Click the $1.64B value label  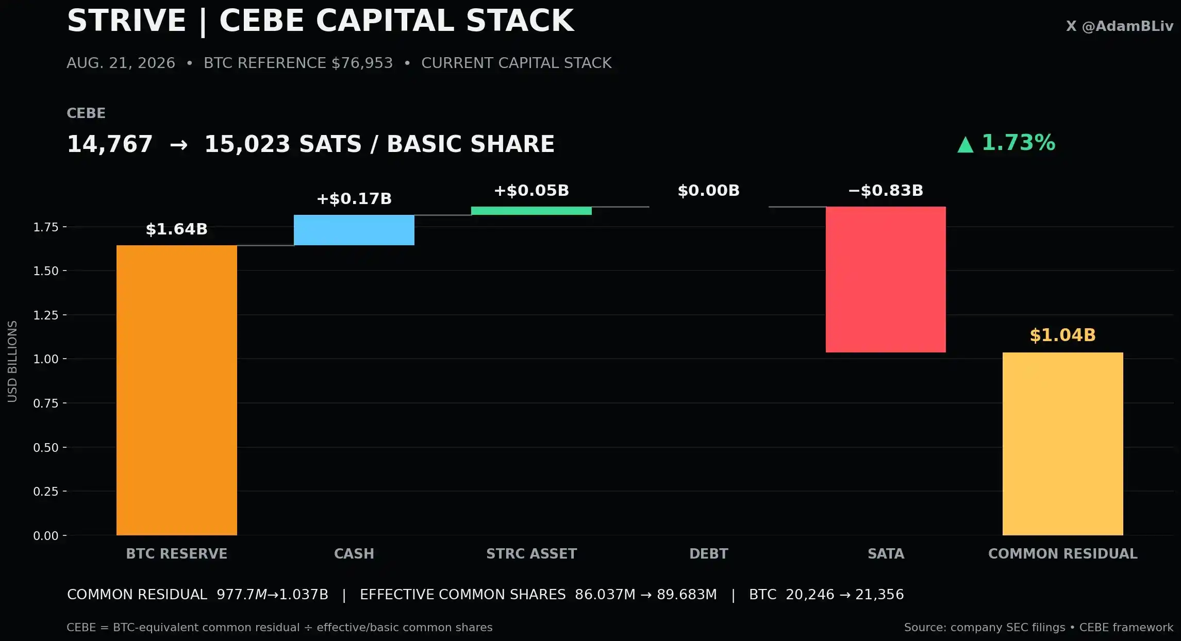(177, 229)
